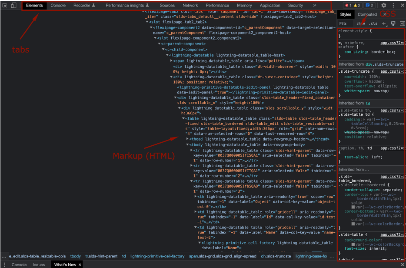Toggle the device toolbar icon
Image resolution: width=406 pixels, height=268 pixels.
tap(14, 5)
